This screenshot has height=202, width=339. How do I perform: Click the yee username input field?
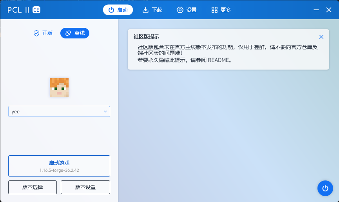pos(59,111)
